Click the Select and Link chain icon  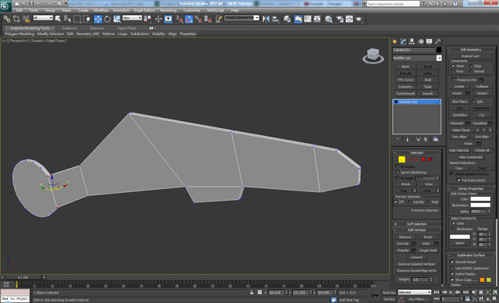[7, 19]
